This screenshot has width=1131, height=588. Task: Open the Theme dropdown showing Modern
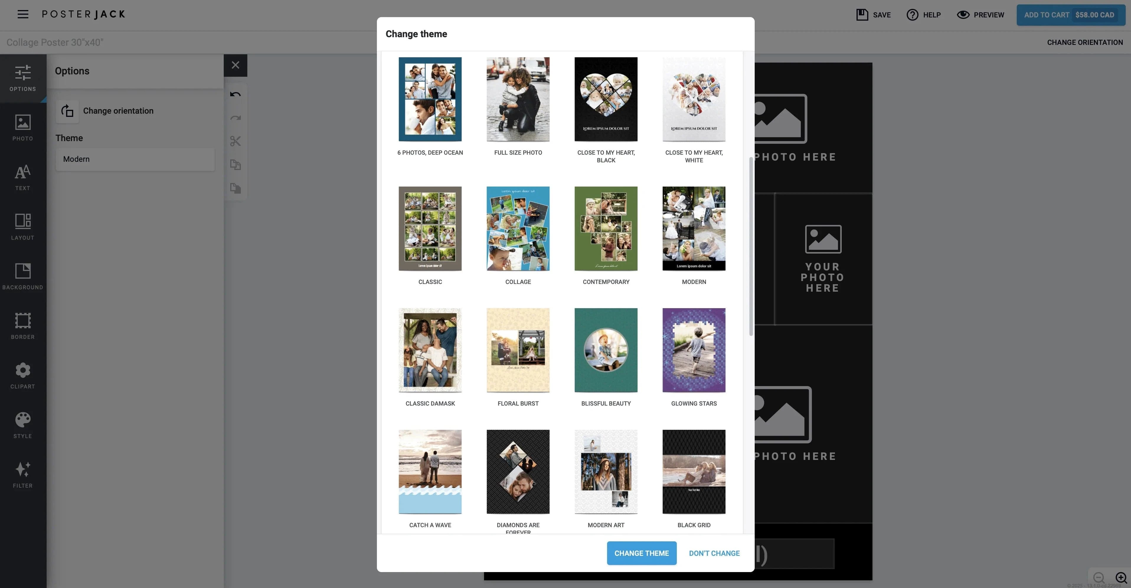pyautogui.click(x=135, y=159)
